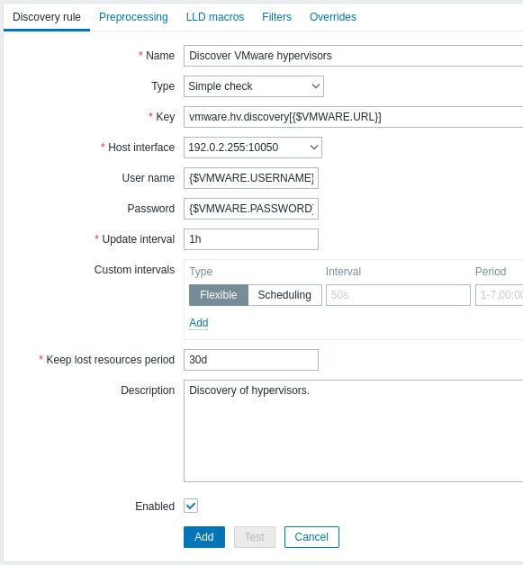The height and width of the screenshot is (565, 523).
Task: Expand the Type dropdown showing Simple check
Action: pyautogui.click(x=253, y=86)
